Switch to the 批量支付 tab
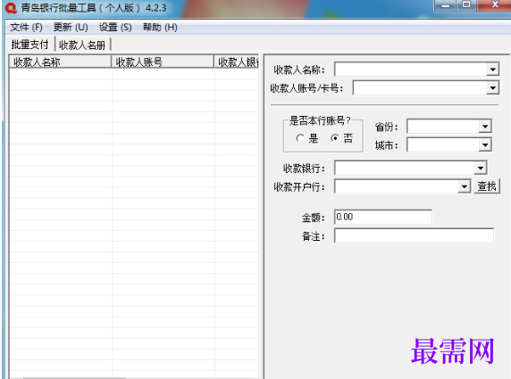 click(30, 45)
